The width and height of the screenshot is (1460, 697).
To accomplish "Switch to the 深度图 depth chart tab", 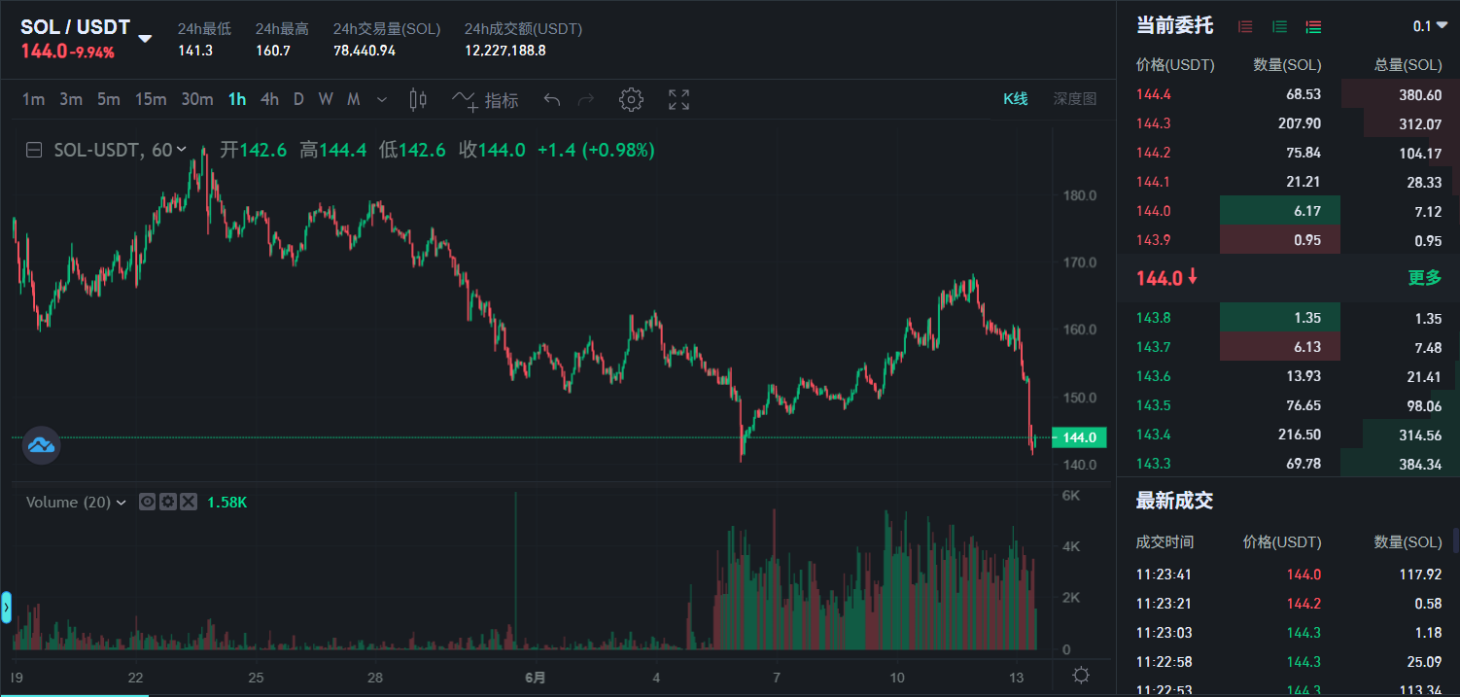I will click(1074, 99).
